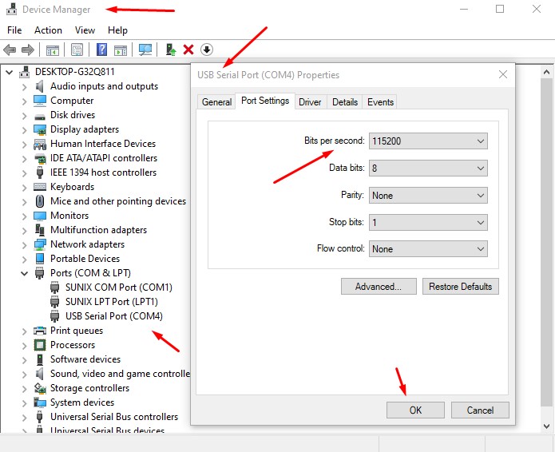Click the Mice and other pointing devices icon
Image resolution: width=555 pixels, height=452 pixels.
[40, 201]
